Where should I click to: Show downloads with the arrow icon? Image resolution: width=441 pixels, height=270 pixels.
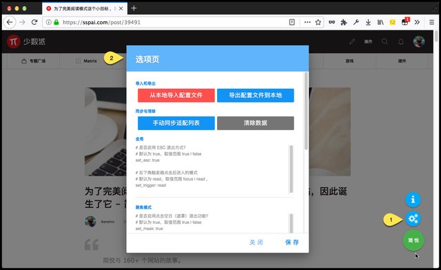368,22
